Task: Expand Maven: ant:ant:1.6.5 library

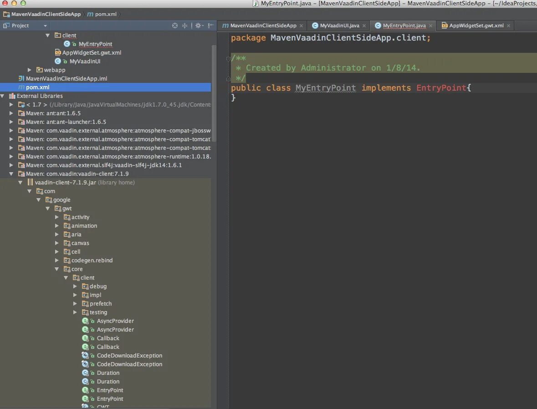Action: pyautogui.click(x=11, y=113)
